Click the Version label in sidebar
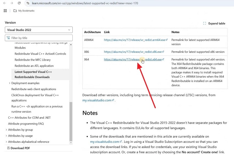 [x=10, y=23]
